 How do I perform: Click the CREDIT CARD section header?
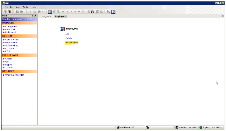[19, 55]
